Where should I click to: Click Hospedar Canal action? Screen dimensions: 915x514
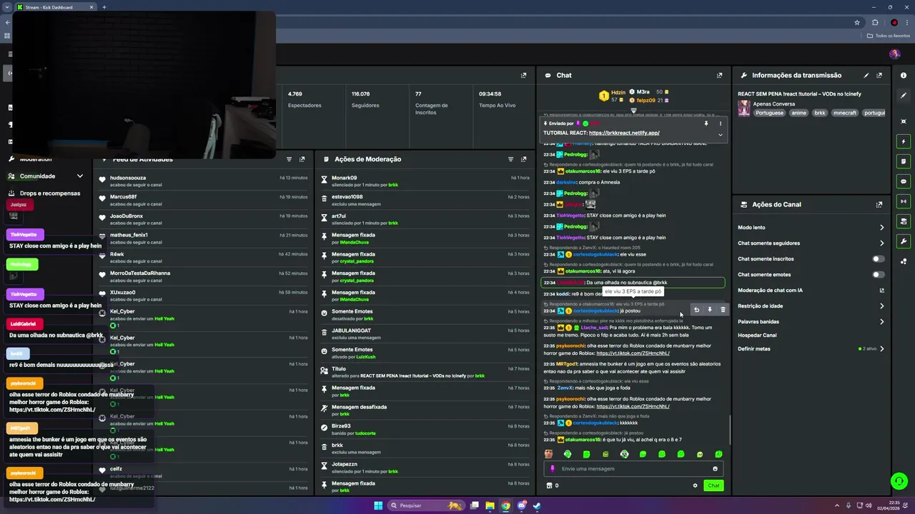(x=757, y=335)
